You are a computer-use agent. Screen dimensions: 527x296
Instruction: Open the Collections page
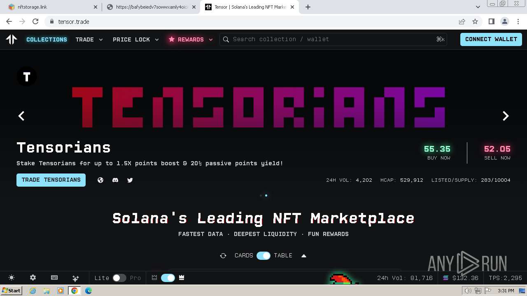tap(47, 39)
